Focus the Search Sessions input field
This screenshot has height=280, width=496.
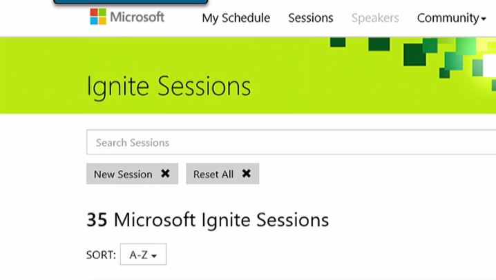[x=291, y=142]
